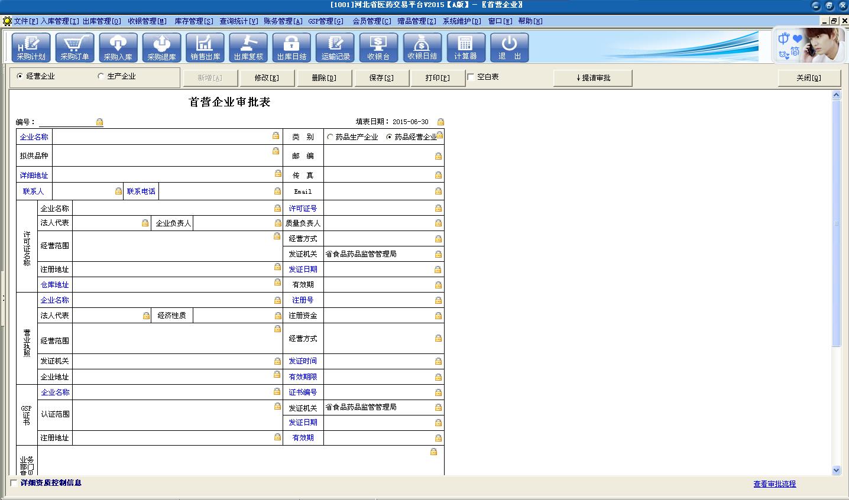Image resolution: width=849 pixels, height=500 pixels.
Task: Open the 查看审批流程 link
Action: coord(774,484)
